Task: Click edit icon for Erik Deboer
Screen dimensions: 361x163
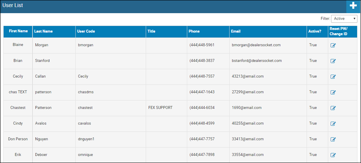Action: 333,155
